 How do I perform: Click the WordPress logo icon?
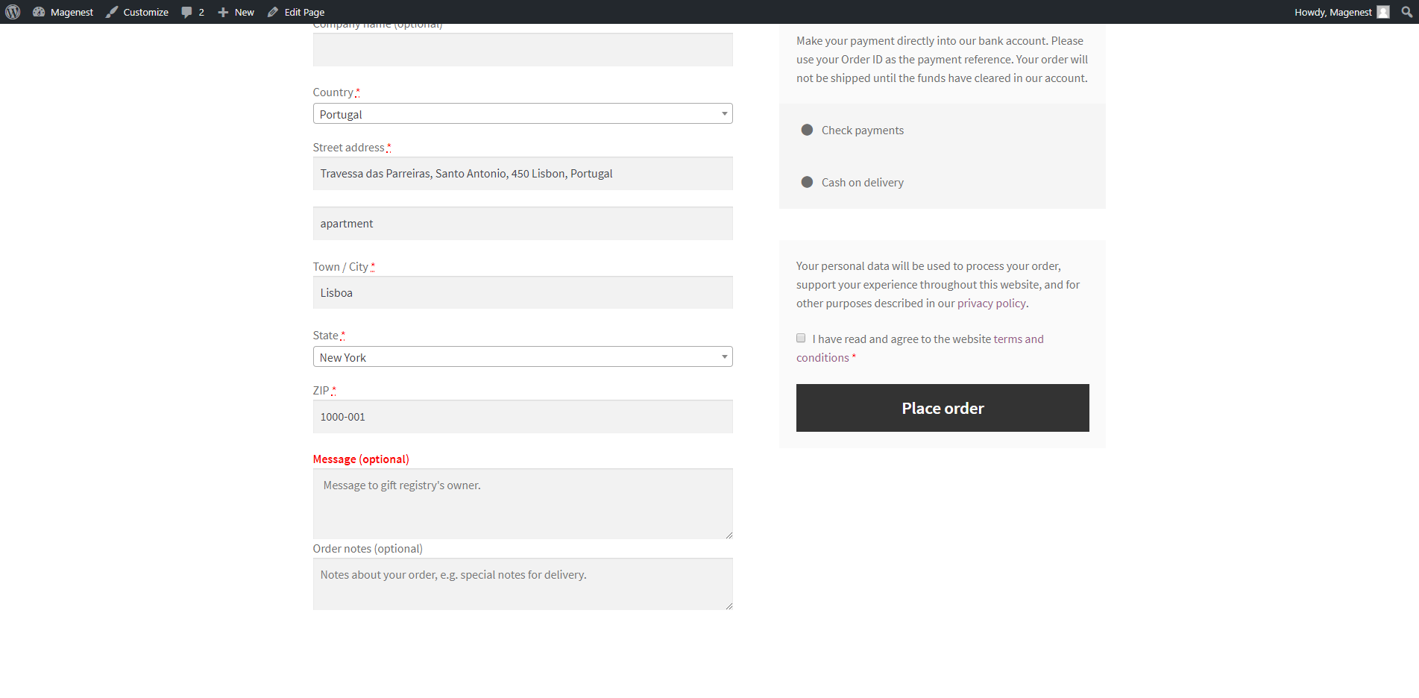(13, 12)
